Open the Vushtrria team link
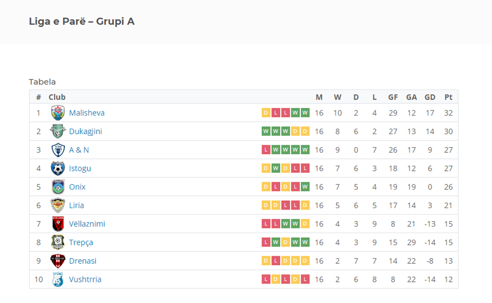This screenshot has width=492, height=303. (85, 279)
